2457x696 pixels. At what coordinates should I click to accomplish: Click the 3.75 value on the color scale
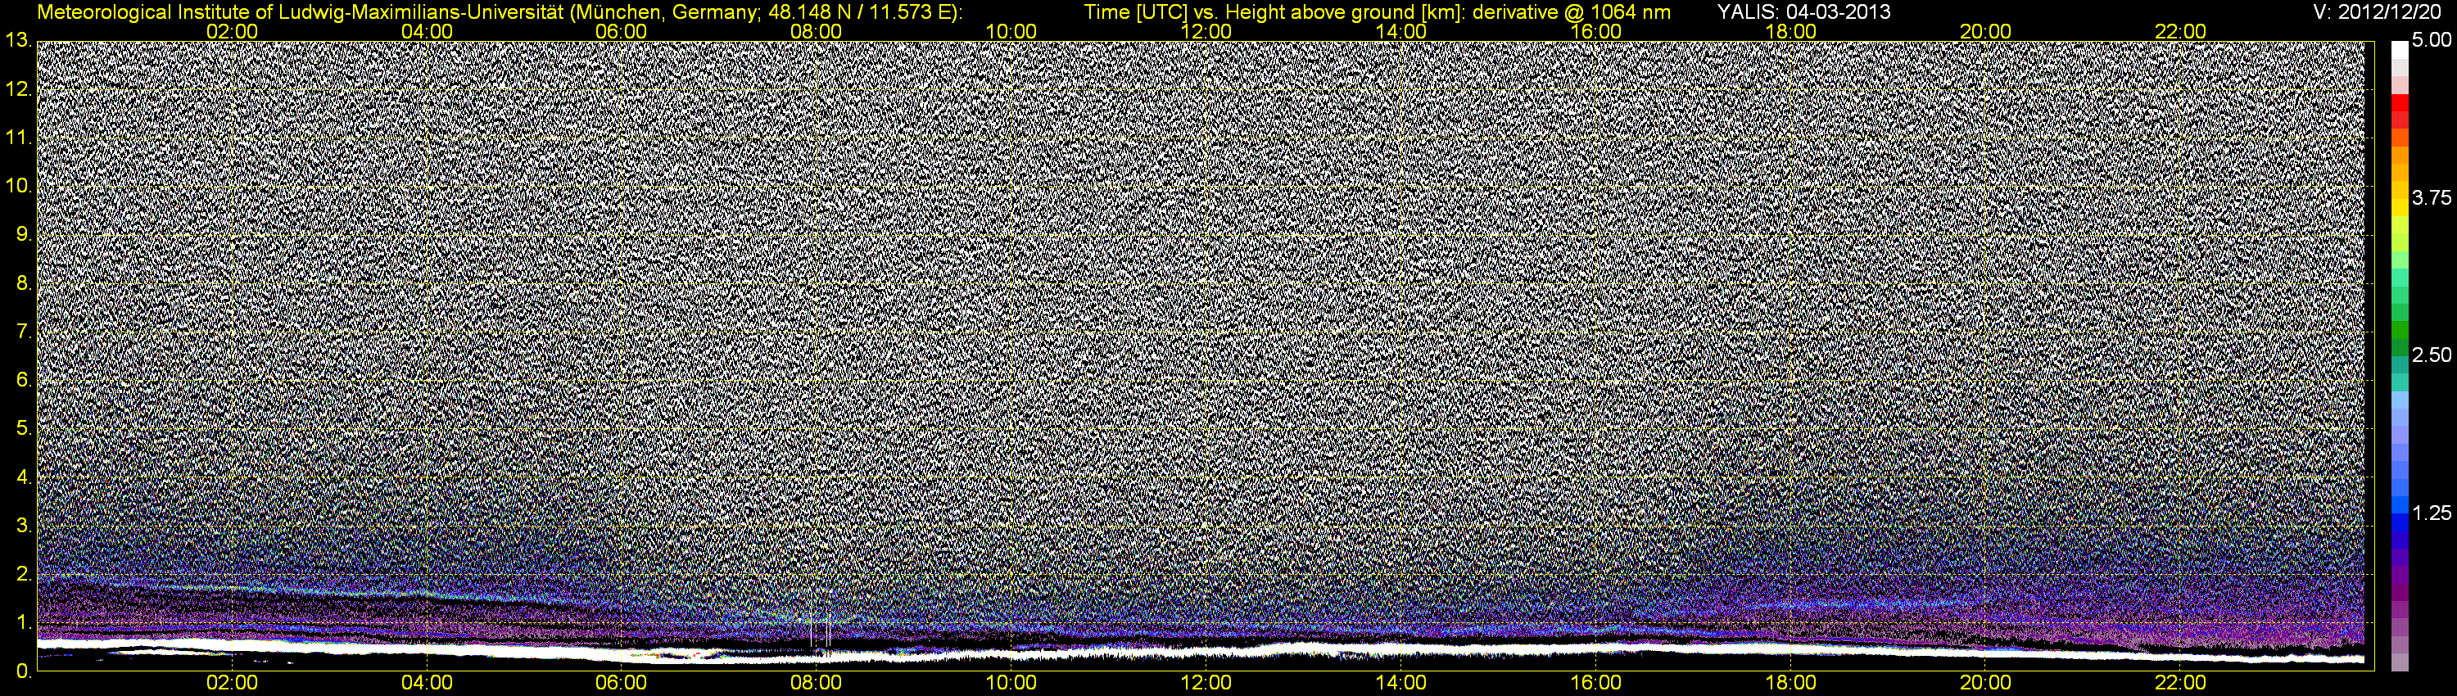pos(2432,197)
